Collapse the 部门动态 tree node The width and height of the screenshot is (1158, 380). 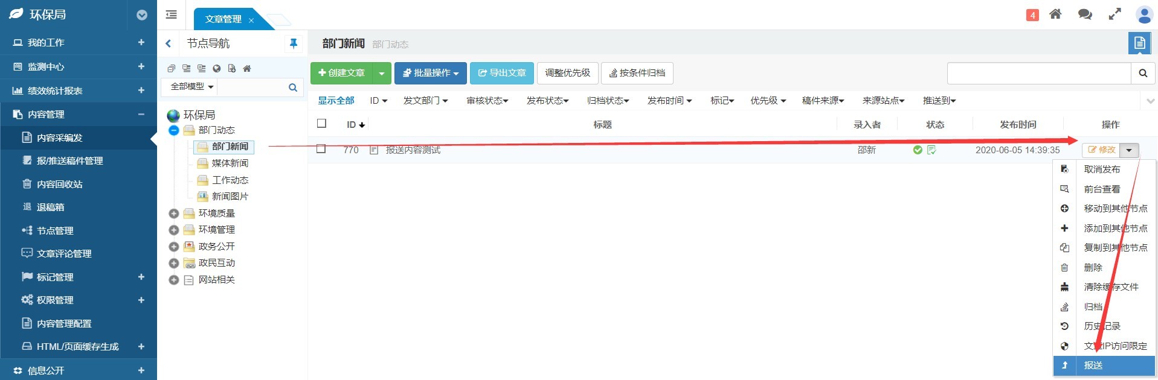[173, 130]
